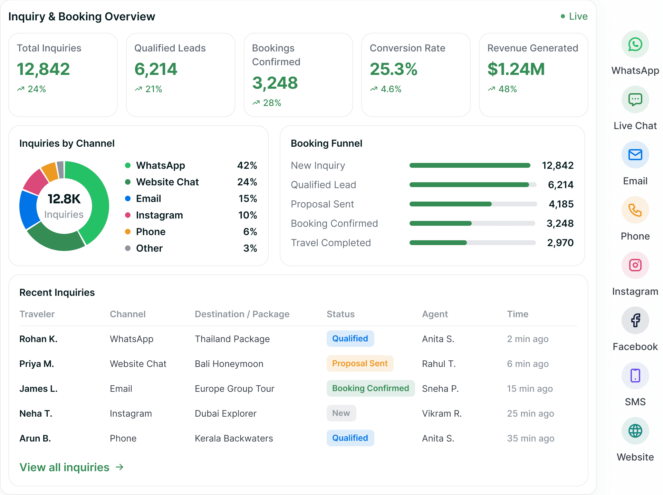The height and width of the screenshot is (495, 663).
Task: Click the Total Inquiries card value 12,842
Action: pos(44,69)
